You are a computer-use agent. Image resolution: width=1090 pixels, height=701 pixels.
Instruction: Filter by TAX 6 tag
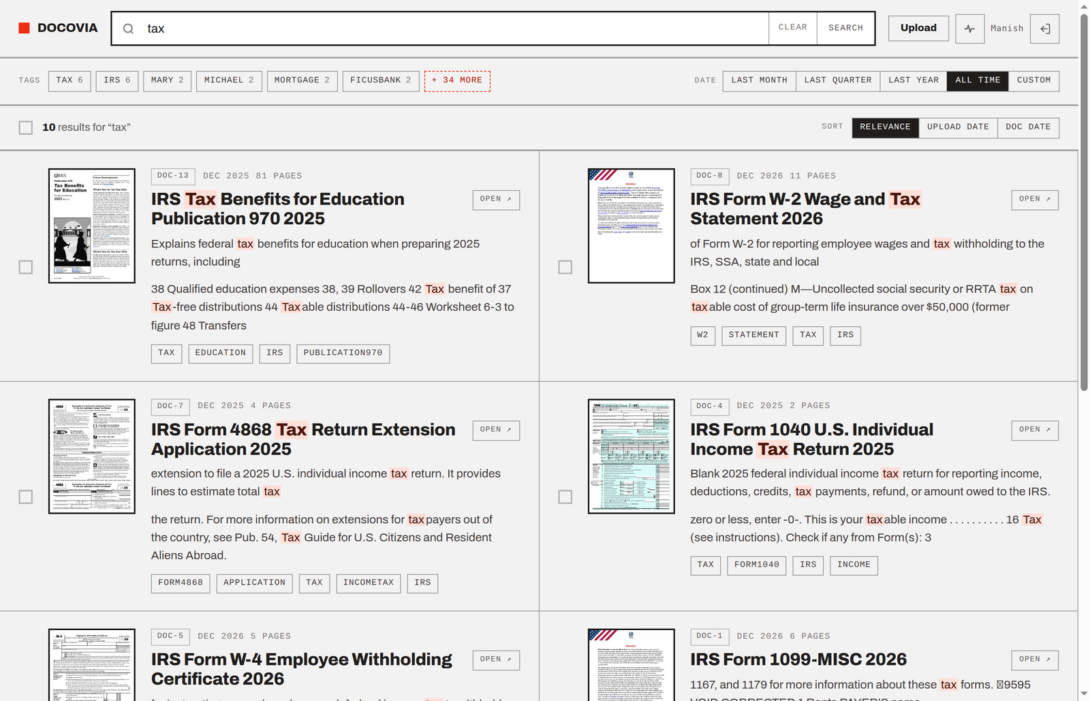[x=69, y=80]
